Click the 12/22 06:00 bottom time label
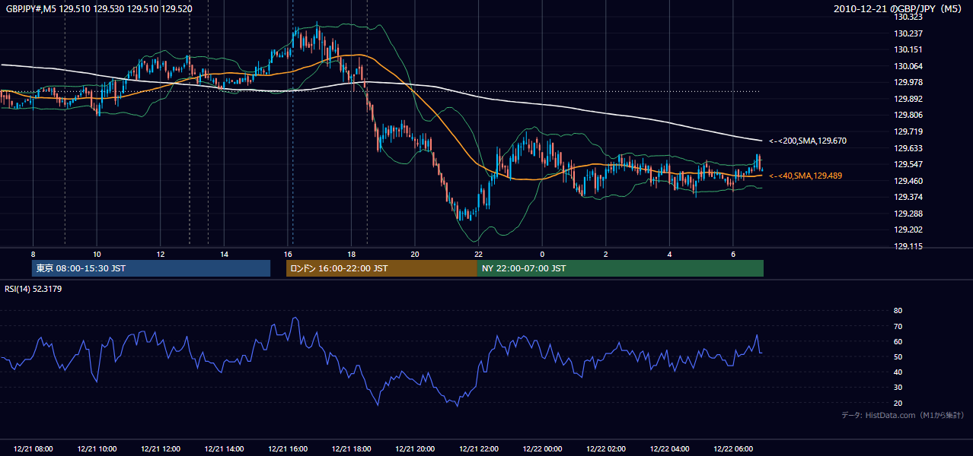This screenshot has height=456, width=973. click(732, 449)
